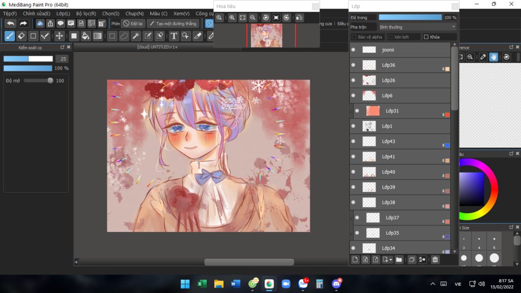Open the Chỉnh sửa(E) menu
This screenshot has width=521, height=293.
pos(37,14)
